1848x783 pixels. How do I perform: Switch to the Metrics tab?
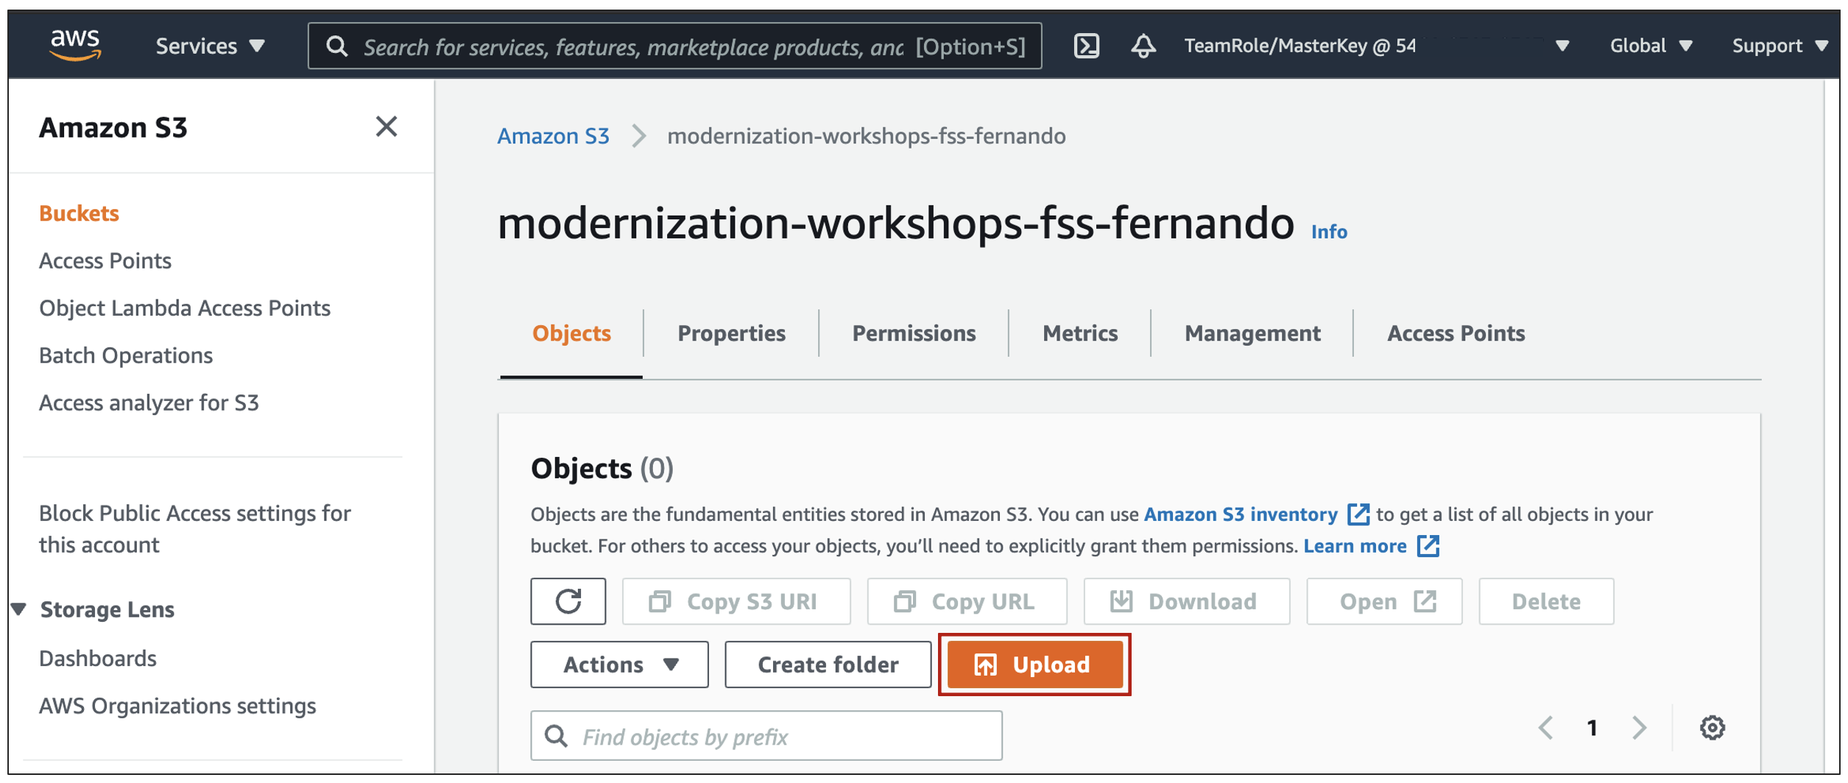click(x=1080, y=333)
